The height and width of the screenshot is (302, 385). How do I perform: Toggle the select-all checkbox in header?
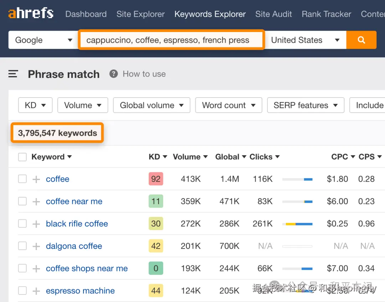(22, 157)
